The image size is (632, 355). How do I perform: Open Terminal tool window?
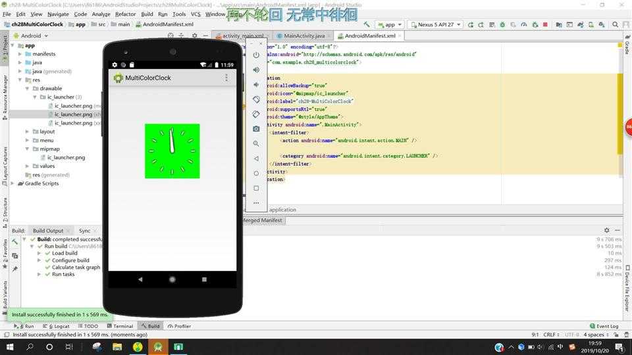pyautogui.click(x=120, y=326)
